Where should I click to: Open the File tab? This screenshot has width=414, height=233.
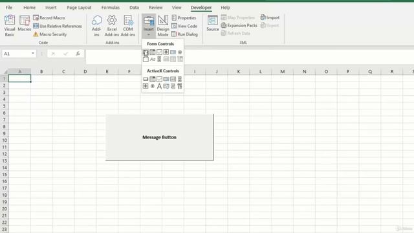9,7
